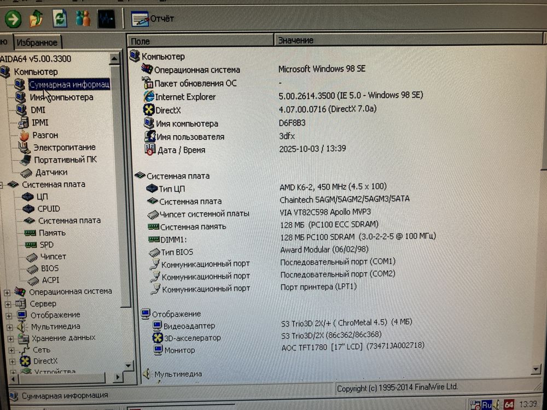This screenshot has height=410, width=547.
Task: Expand the Хранение данных node
Action: click(x=9, y=338)
